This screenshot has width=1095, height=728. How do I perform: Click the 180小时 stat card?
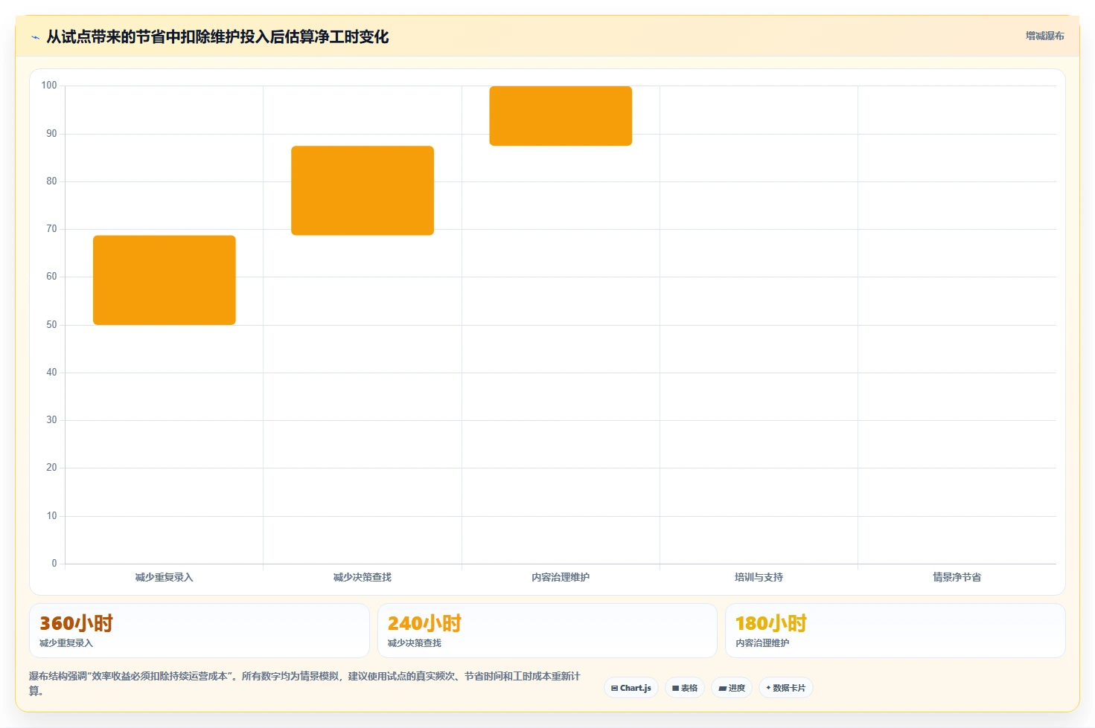click(896, 631)
